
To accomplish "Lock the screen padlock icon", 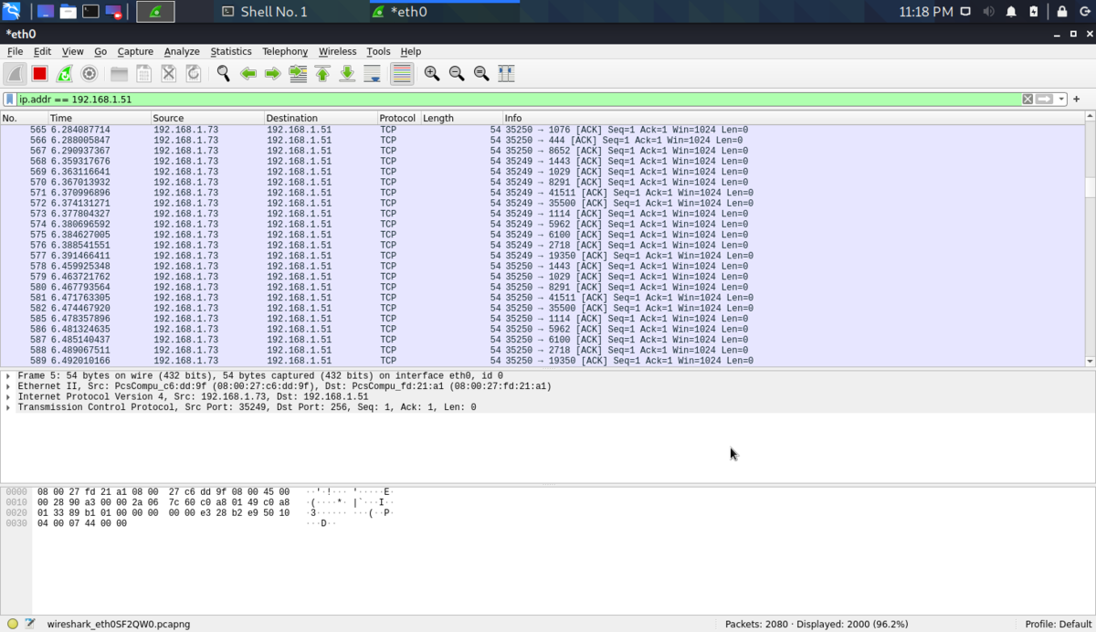I will (x=1062, y=12).
